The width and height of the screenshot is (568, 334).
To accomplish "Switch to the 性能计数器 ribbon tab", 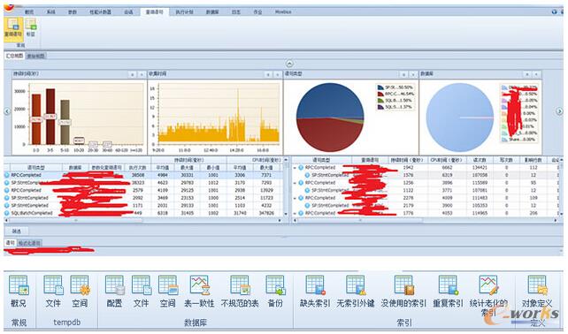I will click(x=100, y=12).
